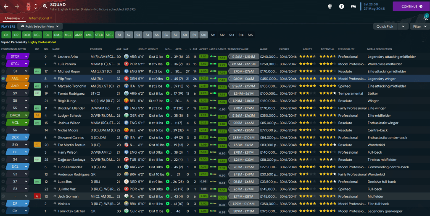The height and width of the screenshot is (216, 430).
Task: Toggle selection checkbox for Filip Post
Action: 3,78
